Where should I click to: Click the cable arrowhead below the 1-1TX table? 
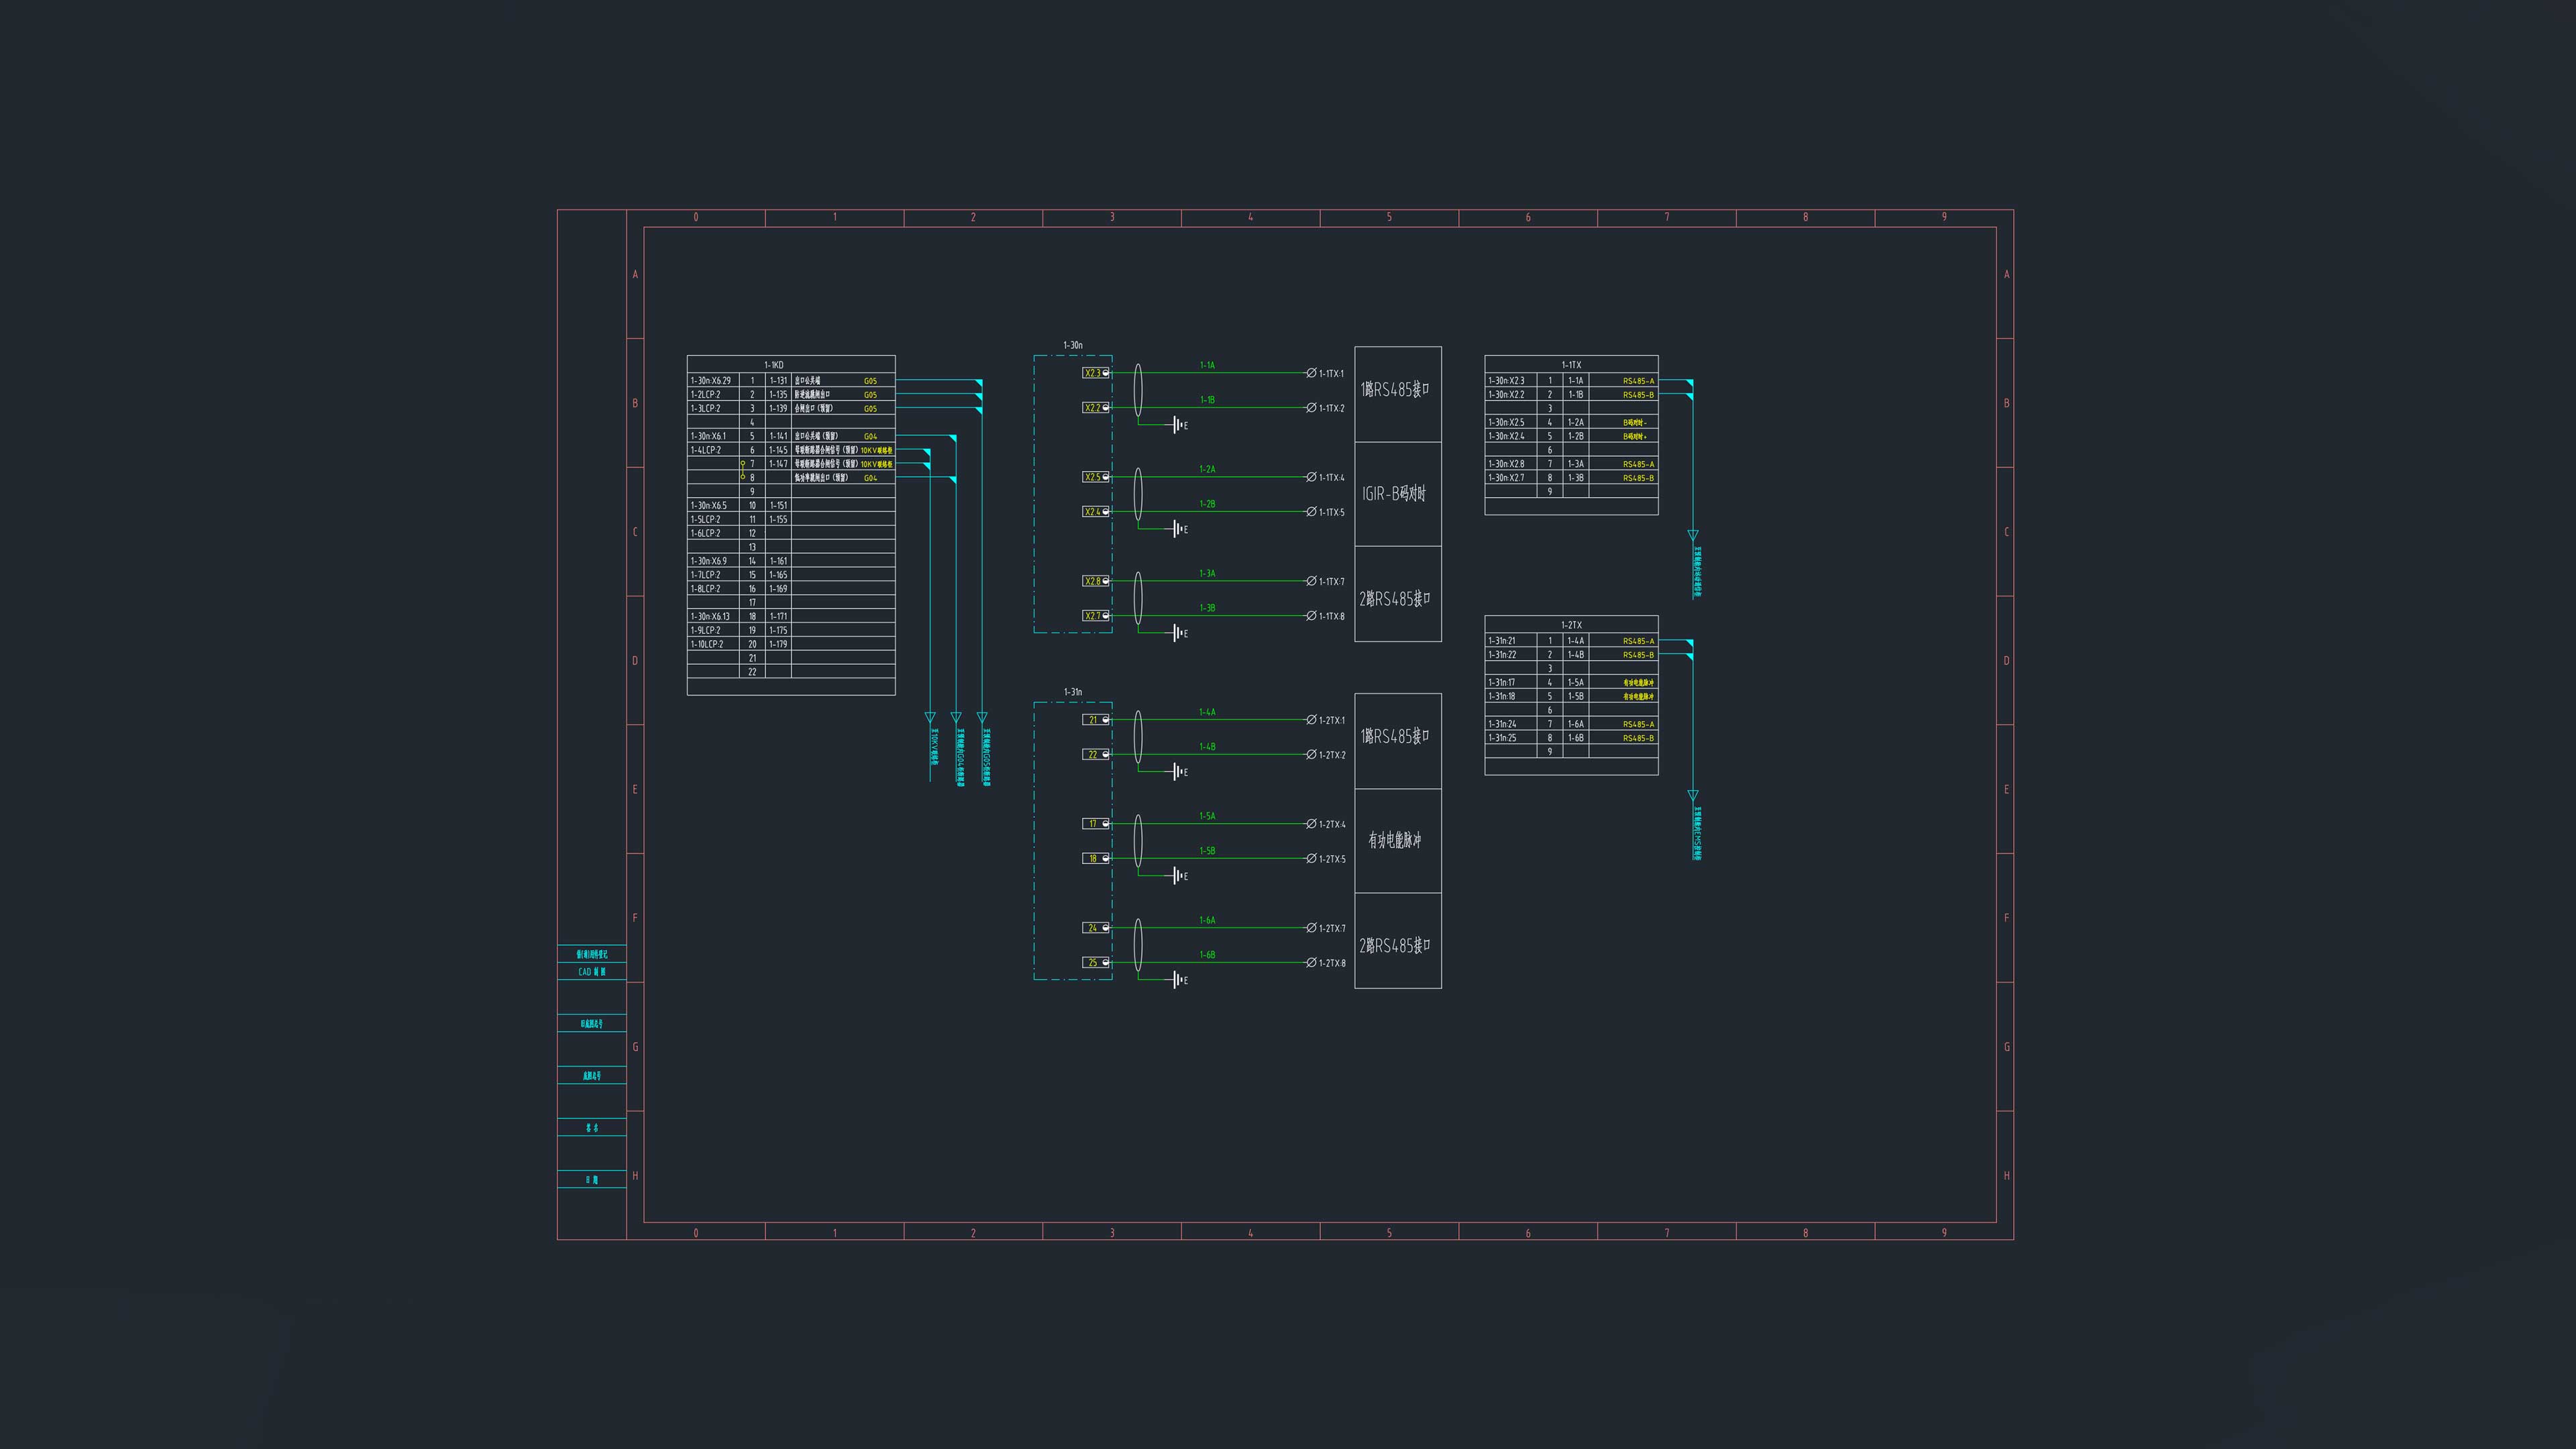(x=1693, y=536)
